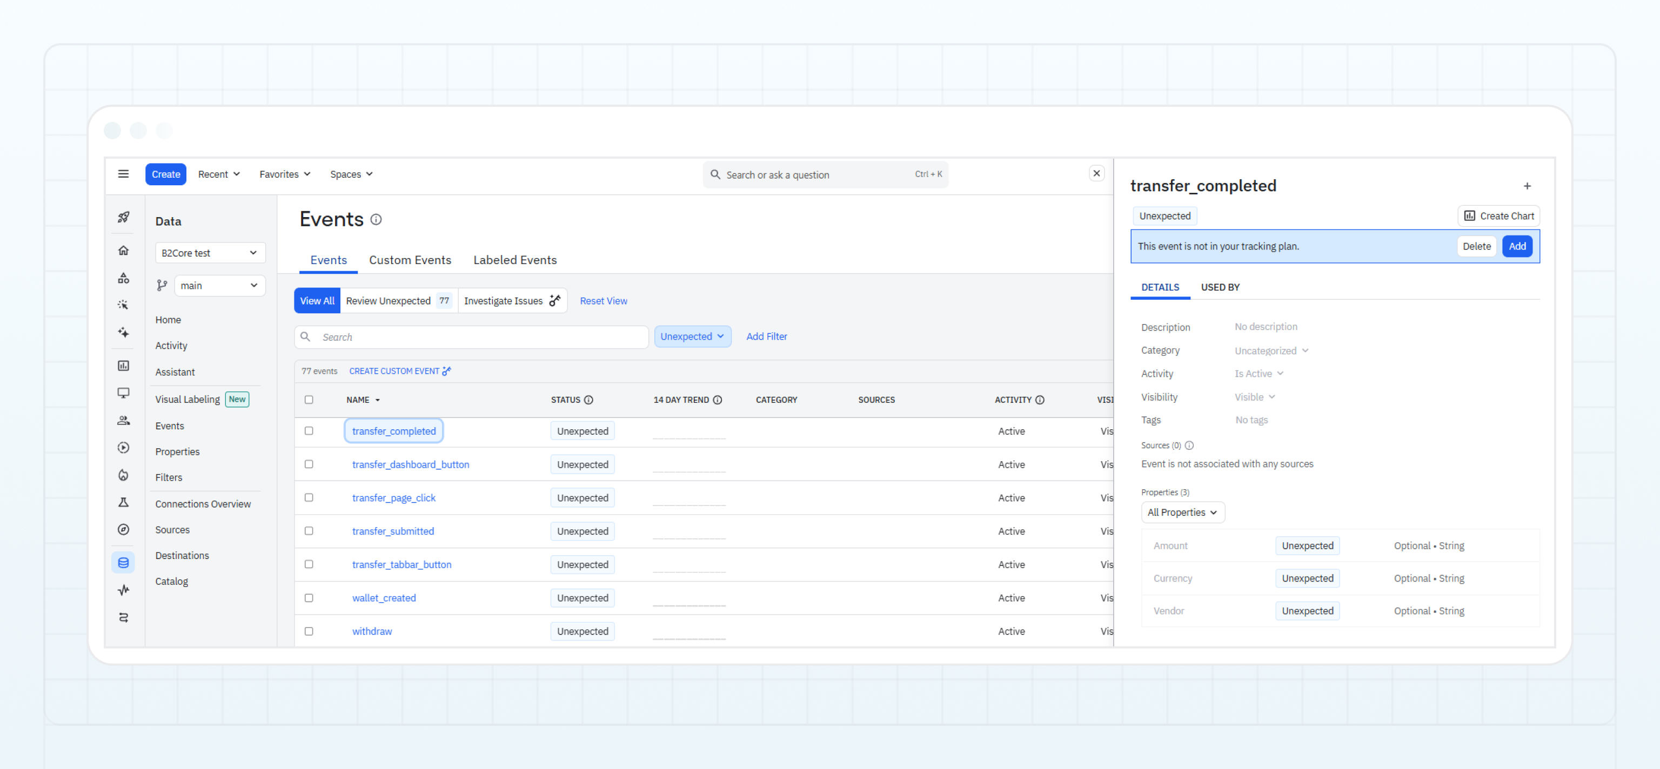Viewport: 1660px width, 769px height.
Task: Open the transfer_submitted event link
Action: pos(393,531)
